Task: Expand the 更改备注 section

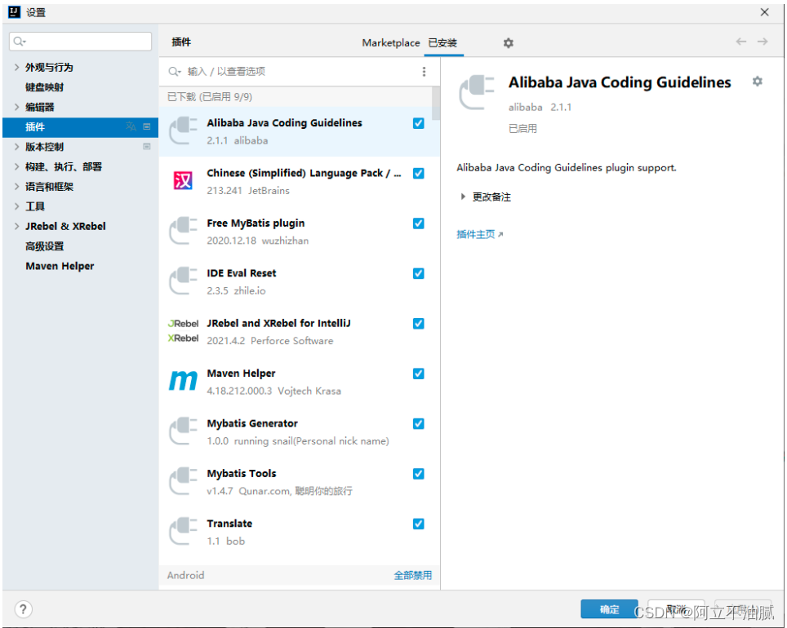Action: pyautogui.click(x=463, y=197)
